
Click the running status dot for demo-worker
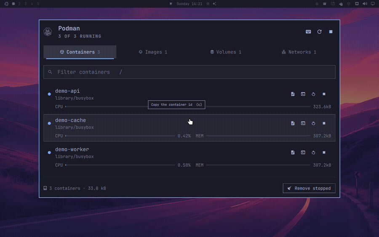49,152
